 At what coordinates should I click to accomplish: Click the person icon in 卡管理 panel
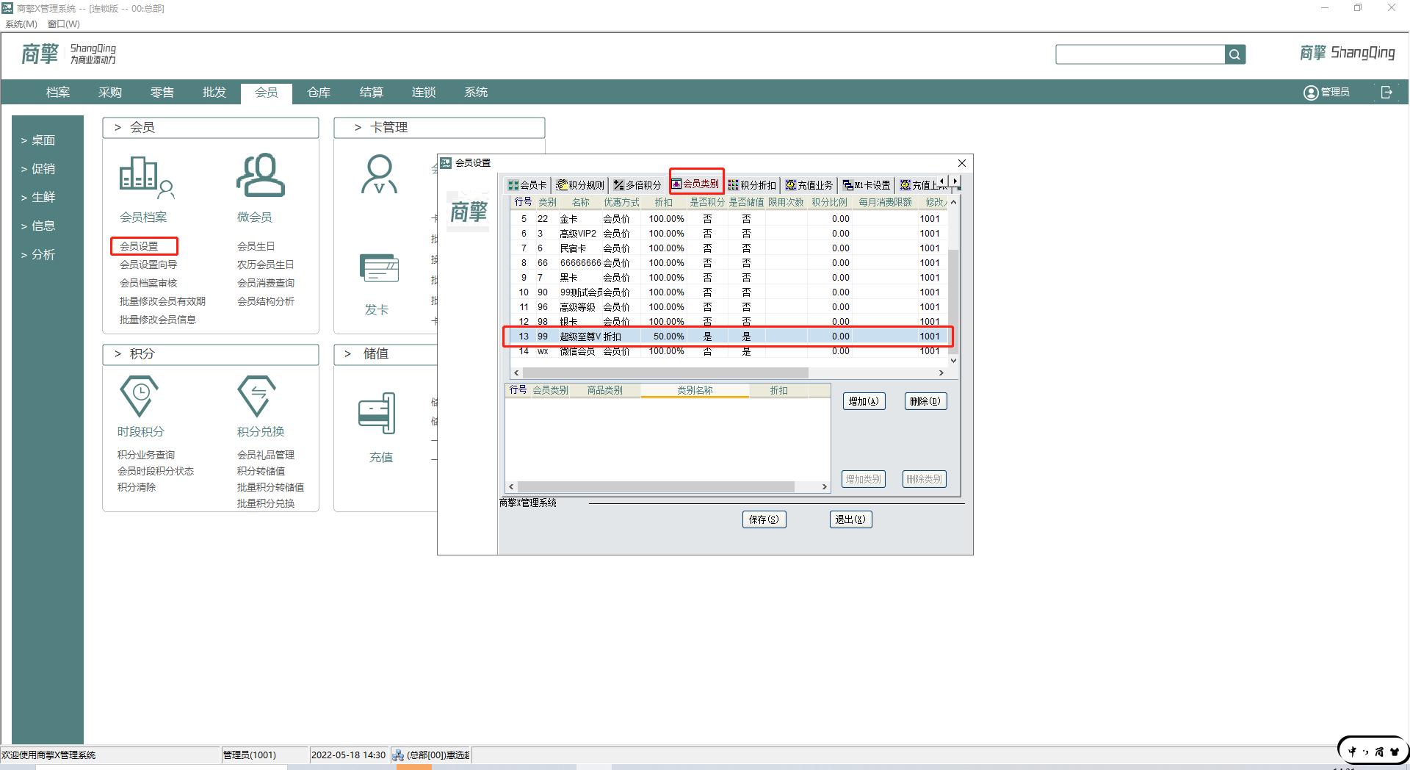tap(379, 174)
